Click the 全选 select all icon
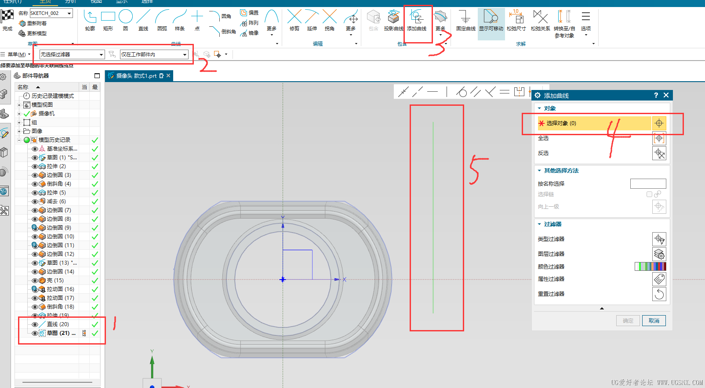Screen dimensions: 705x388 point(659,138)
